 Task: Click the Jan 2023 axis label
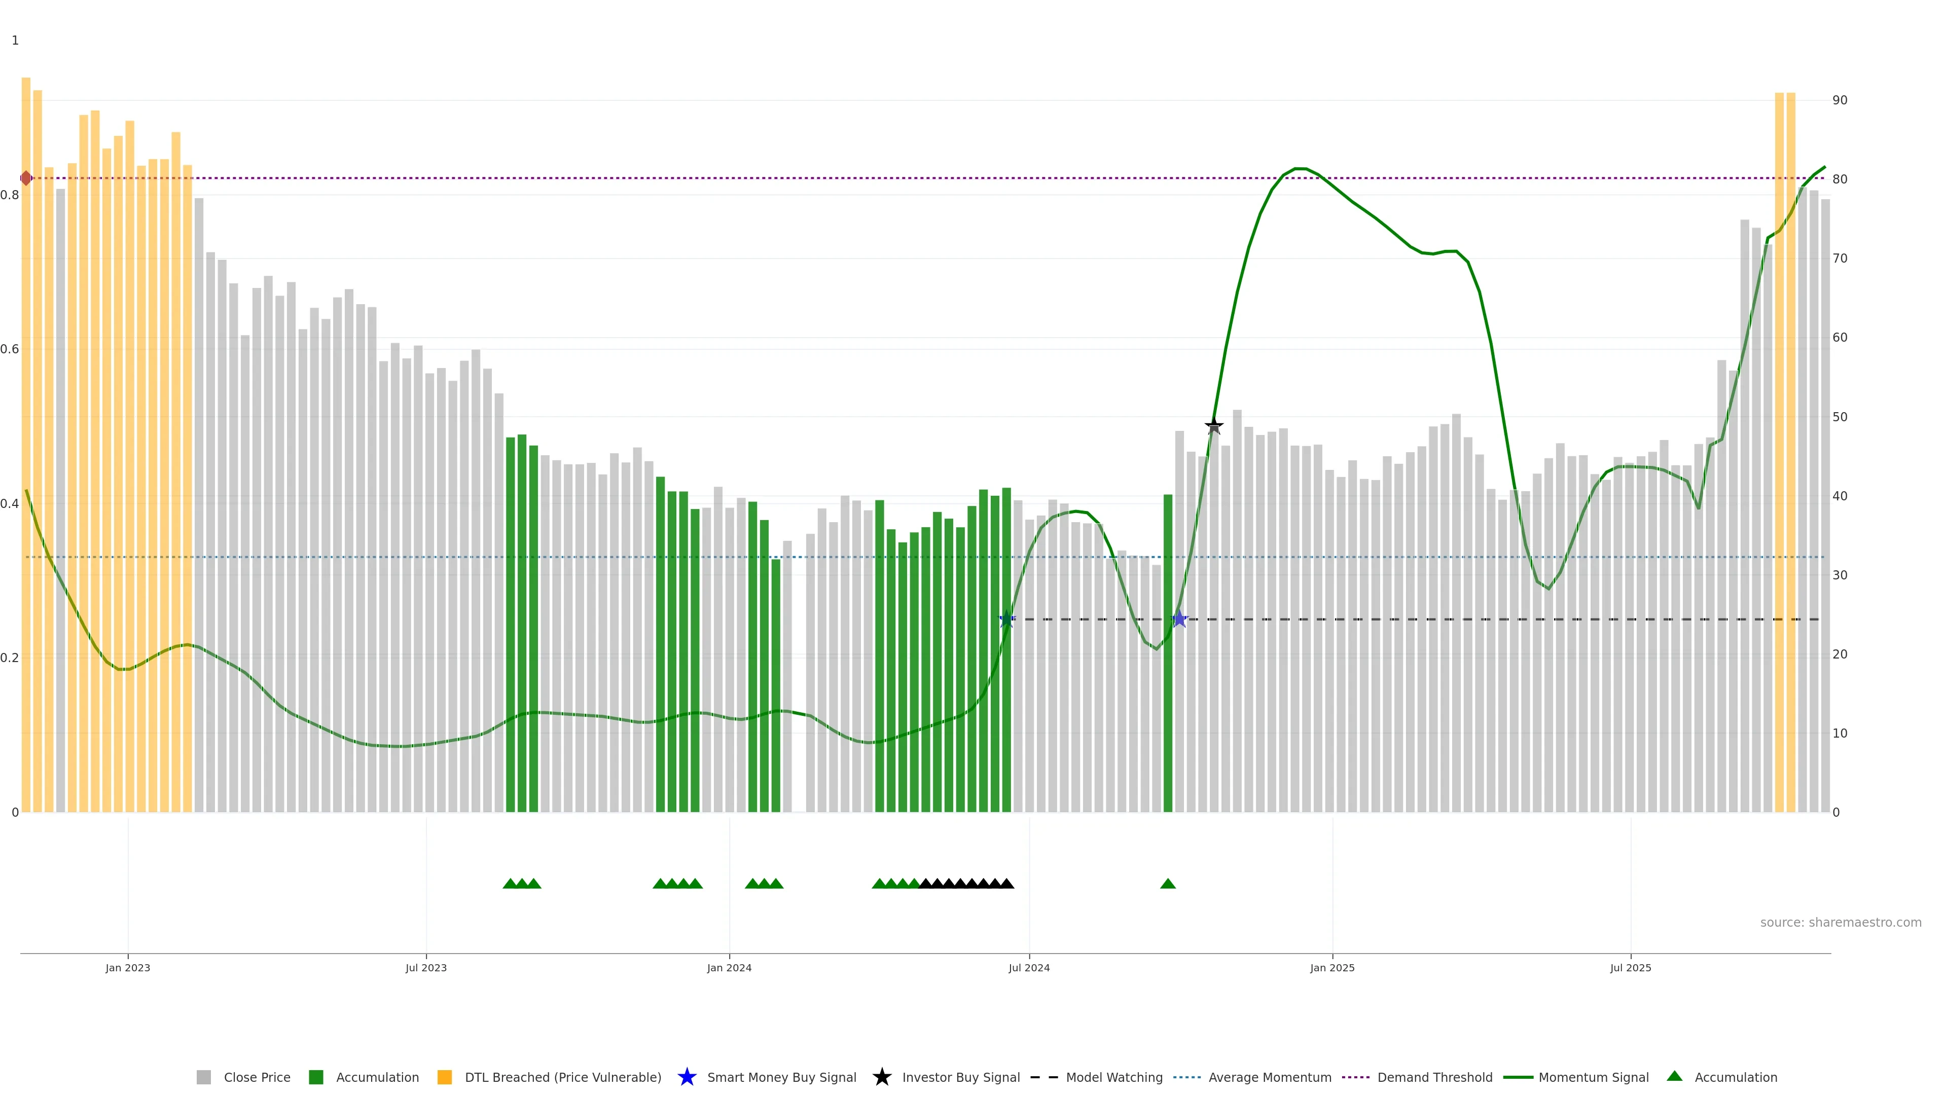(128, 967)
